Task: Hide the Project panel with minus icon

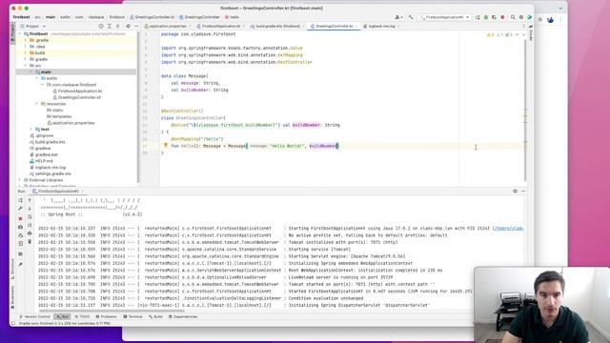Action: point(136,26)
